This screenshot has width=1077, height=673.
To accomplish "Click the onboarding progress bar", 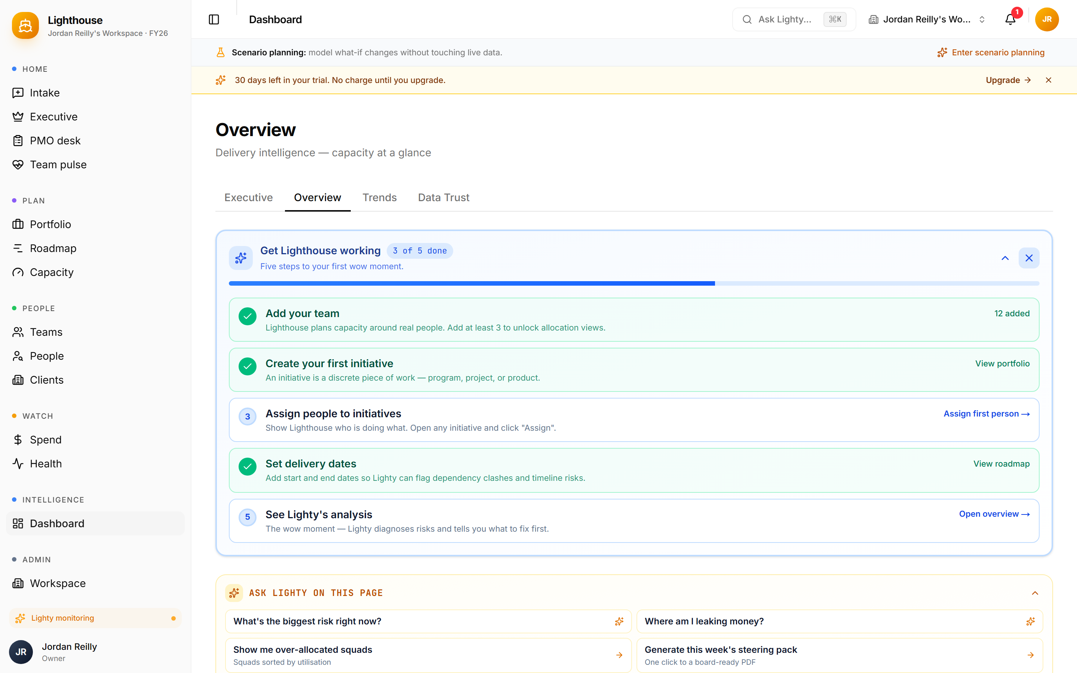I will pyautogui.click(x=634, y=283).
